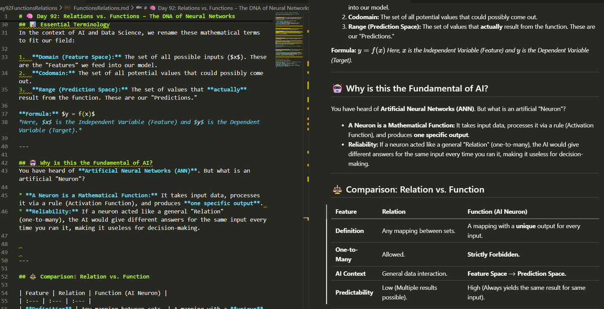This screenshot has width=604, height=309.
Task: Click line number 37 in the gutter
Action: pos(5,114)
